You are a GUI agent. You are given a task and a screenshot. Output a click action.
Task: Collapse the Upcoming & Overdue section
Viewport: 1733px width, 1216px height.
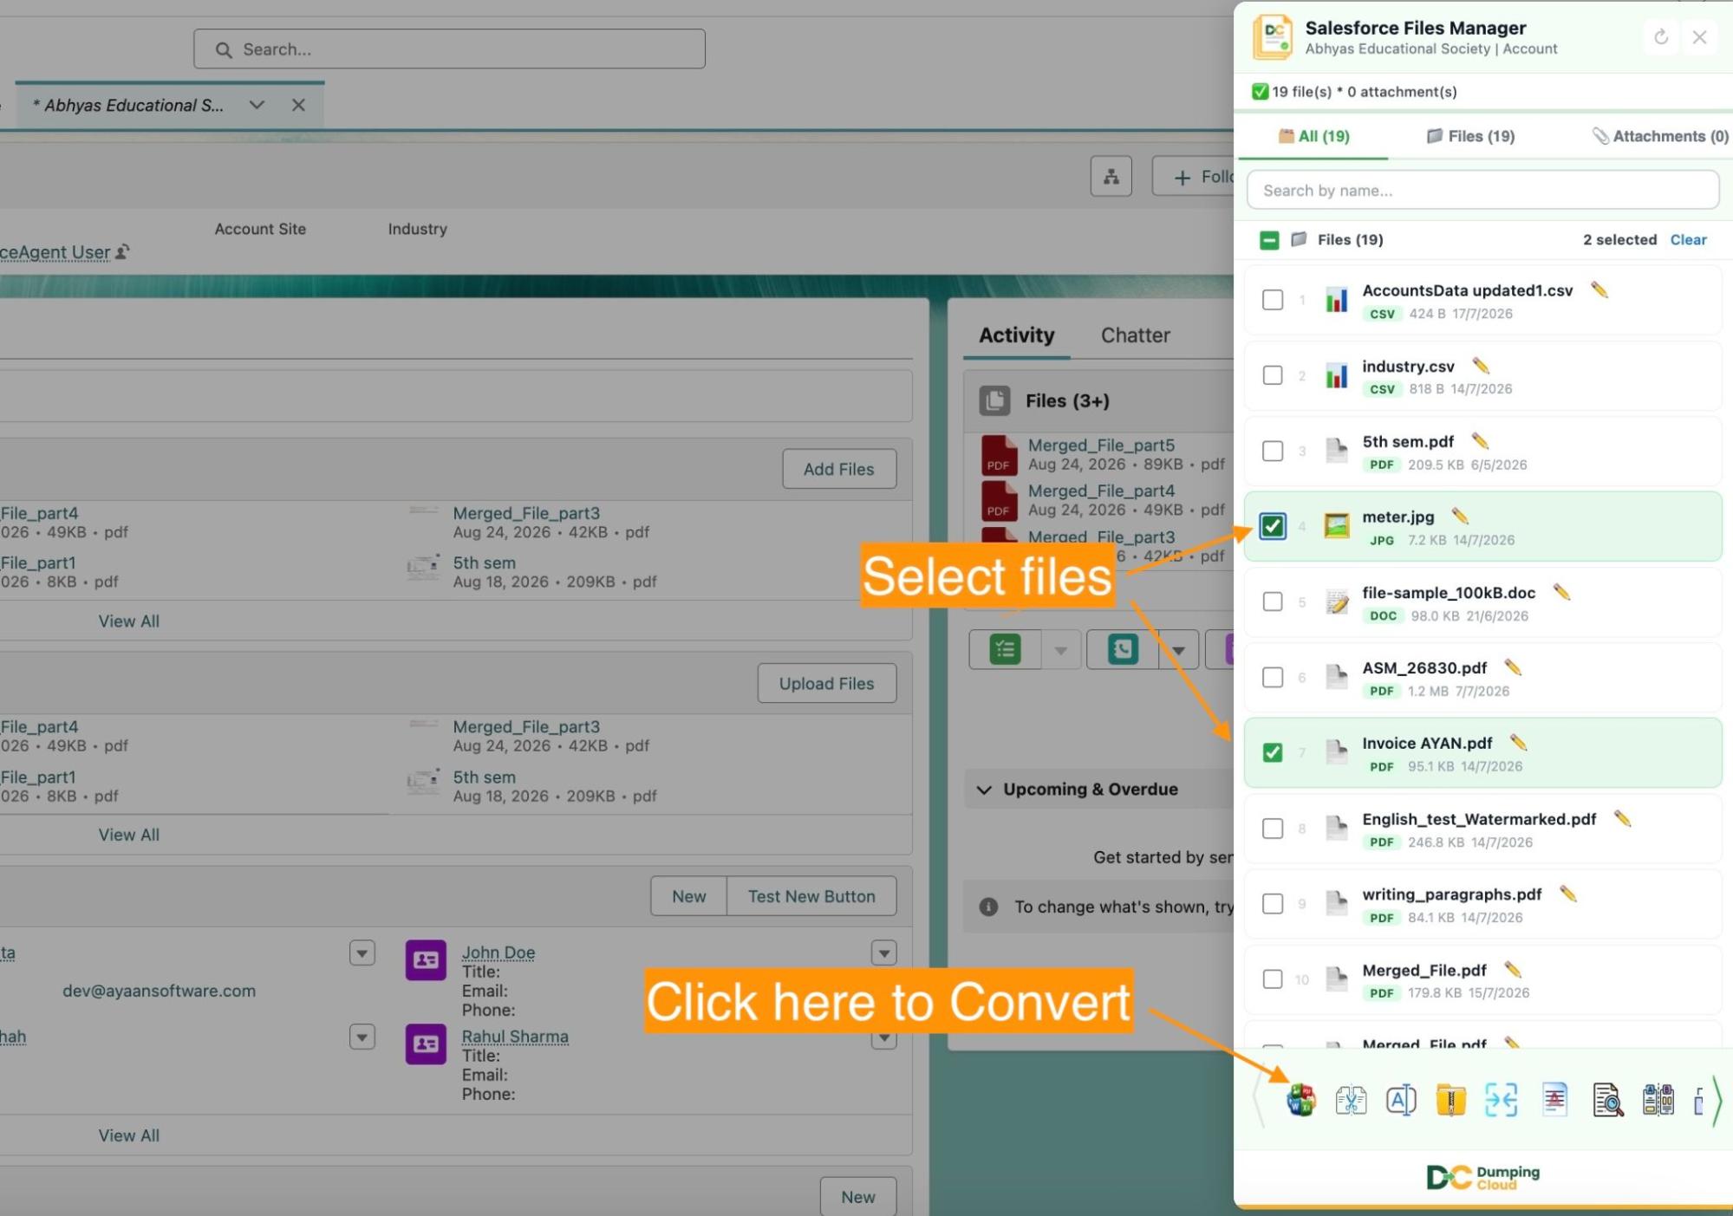(984, 790)
